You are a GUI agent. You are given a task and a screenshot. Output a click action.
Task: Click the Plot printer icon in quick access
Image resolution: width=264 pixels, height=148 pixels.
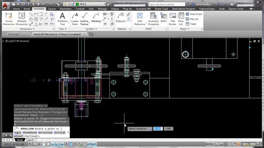38,4
